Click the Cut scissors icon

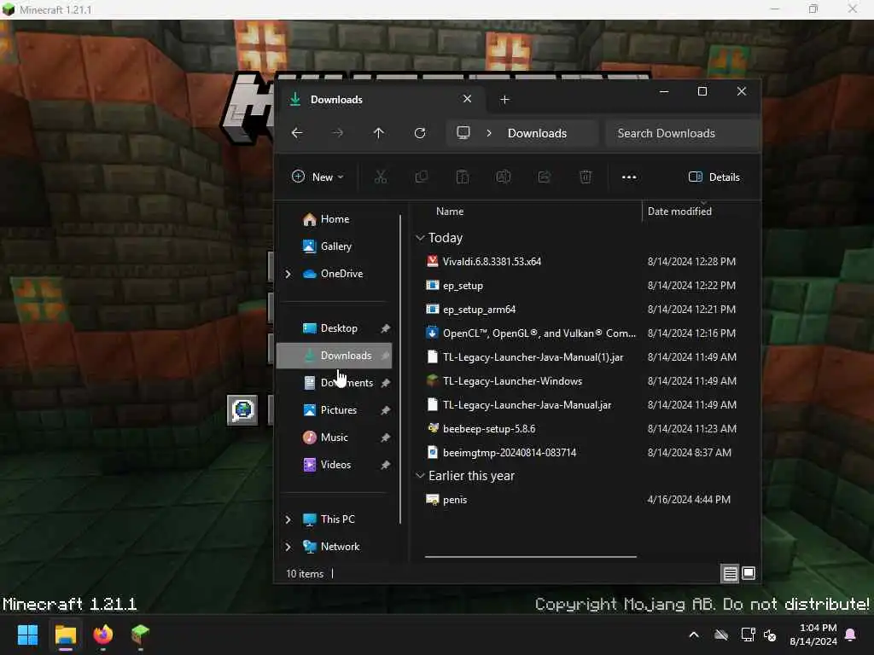click(x=381, y=177)
